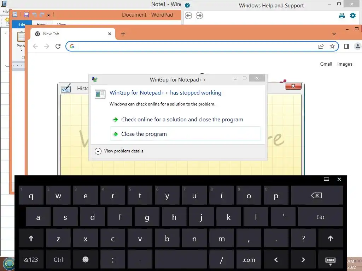Tap the backspace key on touch keyboard
Screen dimensions: 362x271
coord(317,195)
